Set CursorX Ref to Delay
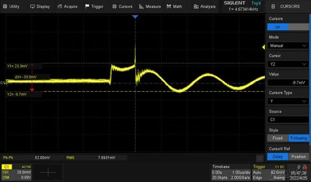This screenshot has height=182, width=311. coord(278,157)
